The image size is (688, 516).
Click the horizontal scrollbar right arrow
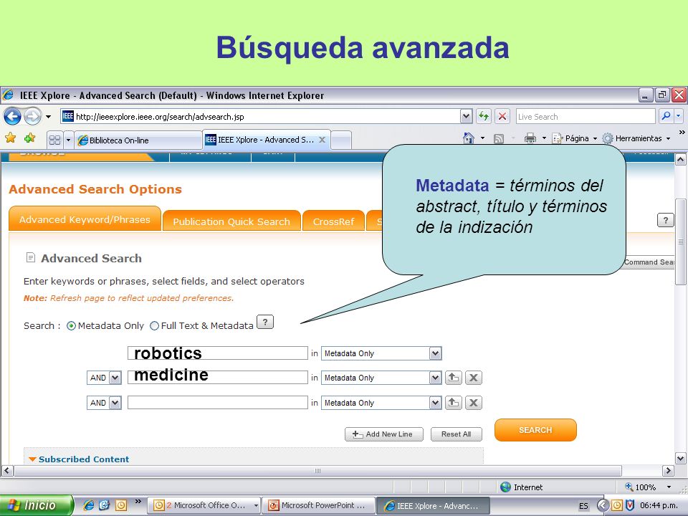click(x=668, y=471)
